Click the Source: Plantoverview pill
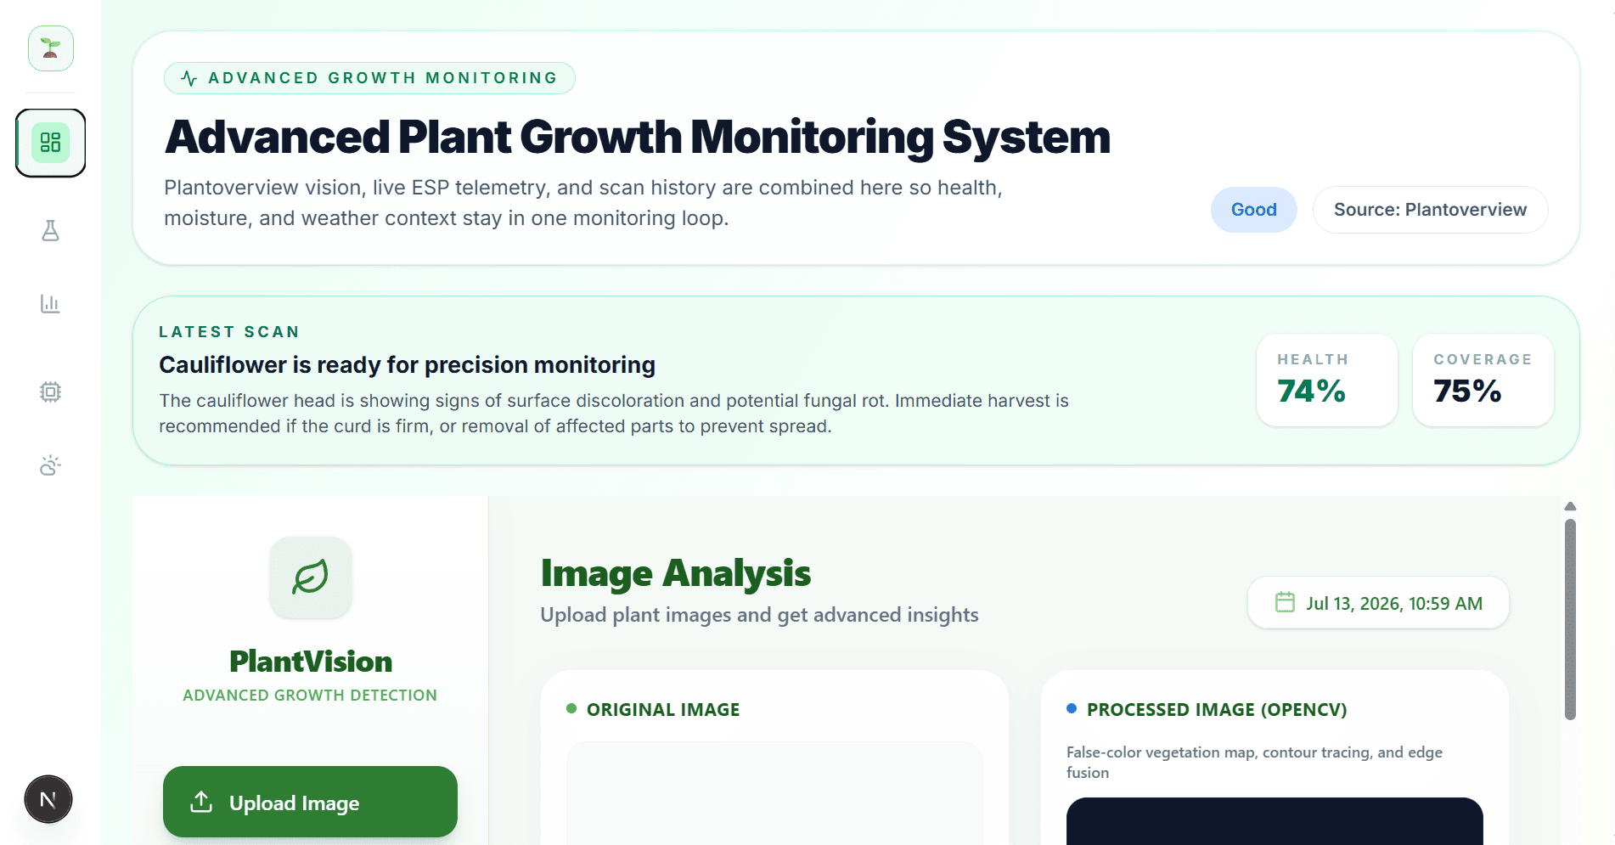 (1430, 210)
